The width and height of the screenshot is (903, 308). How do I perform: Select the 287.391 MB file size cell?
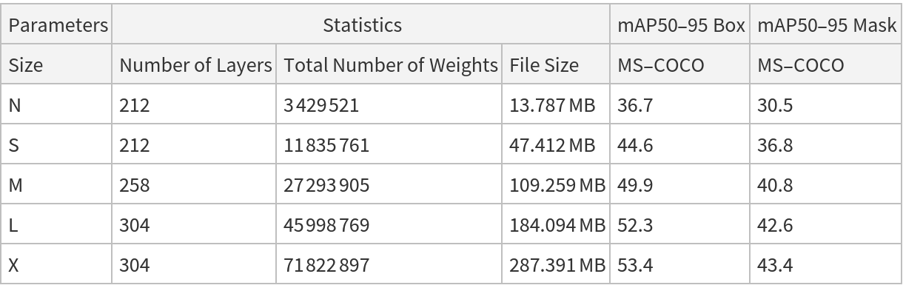557,265
